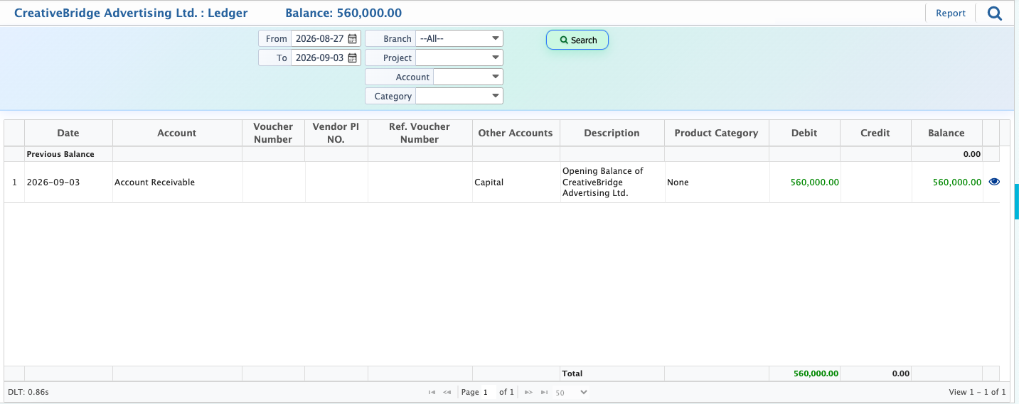Click the row 1 balance value 560,000.00

[x=957, y=182]
